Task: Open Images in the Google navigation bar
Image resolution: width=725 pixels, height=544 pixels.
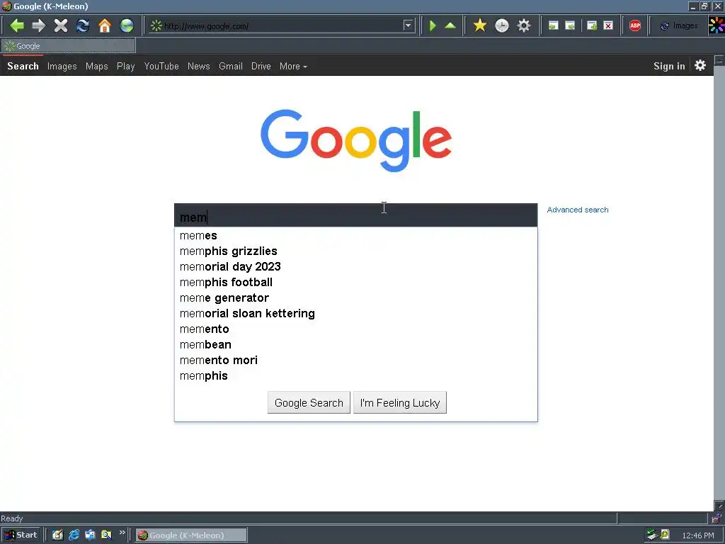Action: coord(62,66)
